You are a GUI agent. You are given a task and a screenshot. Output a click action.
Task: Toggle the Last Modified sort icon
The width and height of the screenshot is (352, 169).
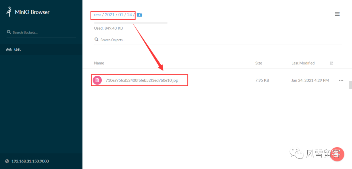331,63
